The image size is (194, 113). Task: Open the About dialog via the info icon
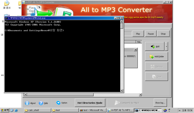coord(27,103)
